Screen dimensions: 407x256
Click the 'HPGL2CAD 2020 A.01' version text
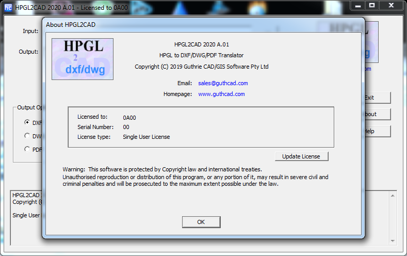tap(202, 44)
